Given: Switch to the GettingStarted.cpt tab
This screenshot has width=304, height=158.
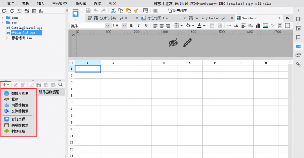Looking at the screenshot, I should pyautogui.click(x=210, y=18).
